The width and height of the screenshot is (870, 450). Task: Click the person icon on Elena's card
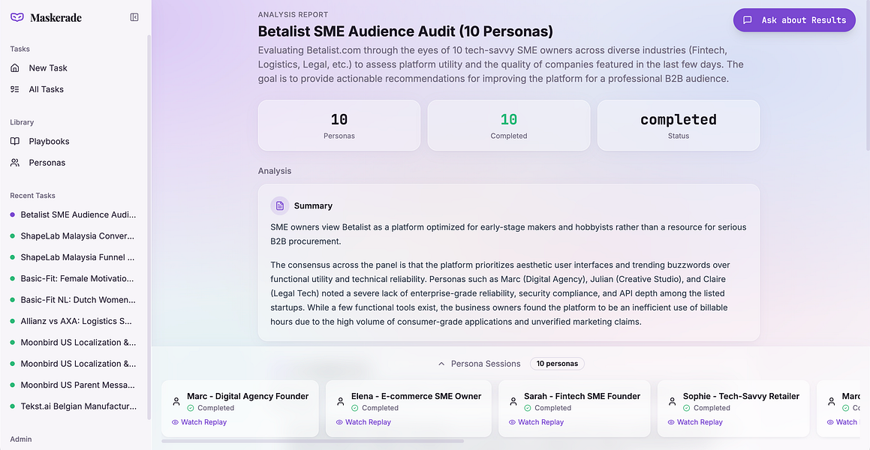341,401
